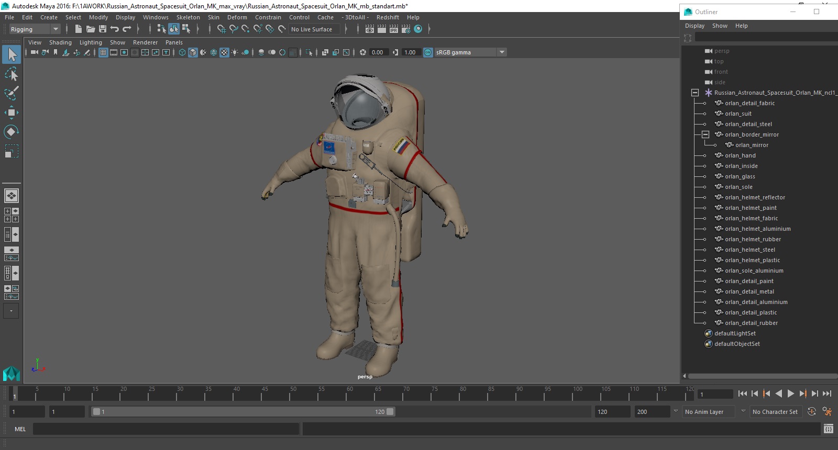Select orlan_suit node in Outliner
Image resolution: width=838 pixels, height=450 pixels.
point(738,114)
